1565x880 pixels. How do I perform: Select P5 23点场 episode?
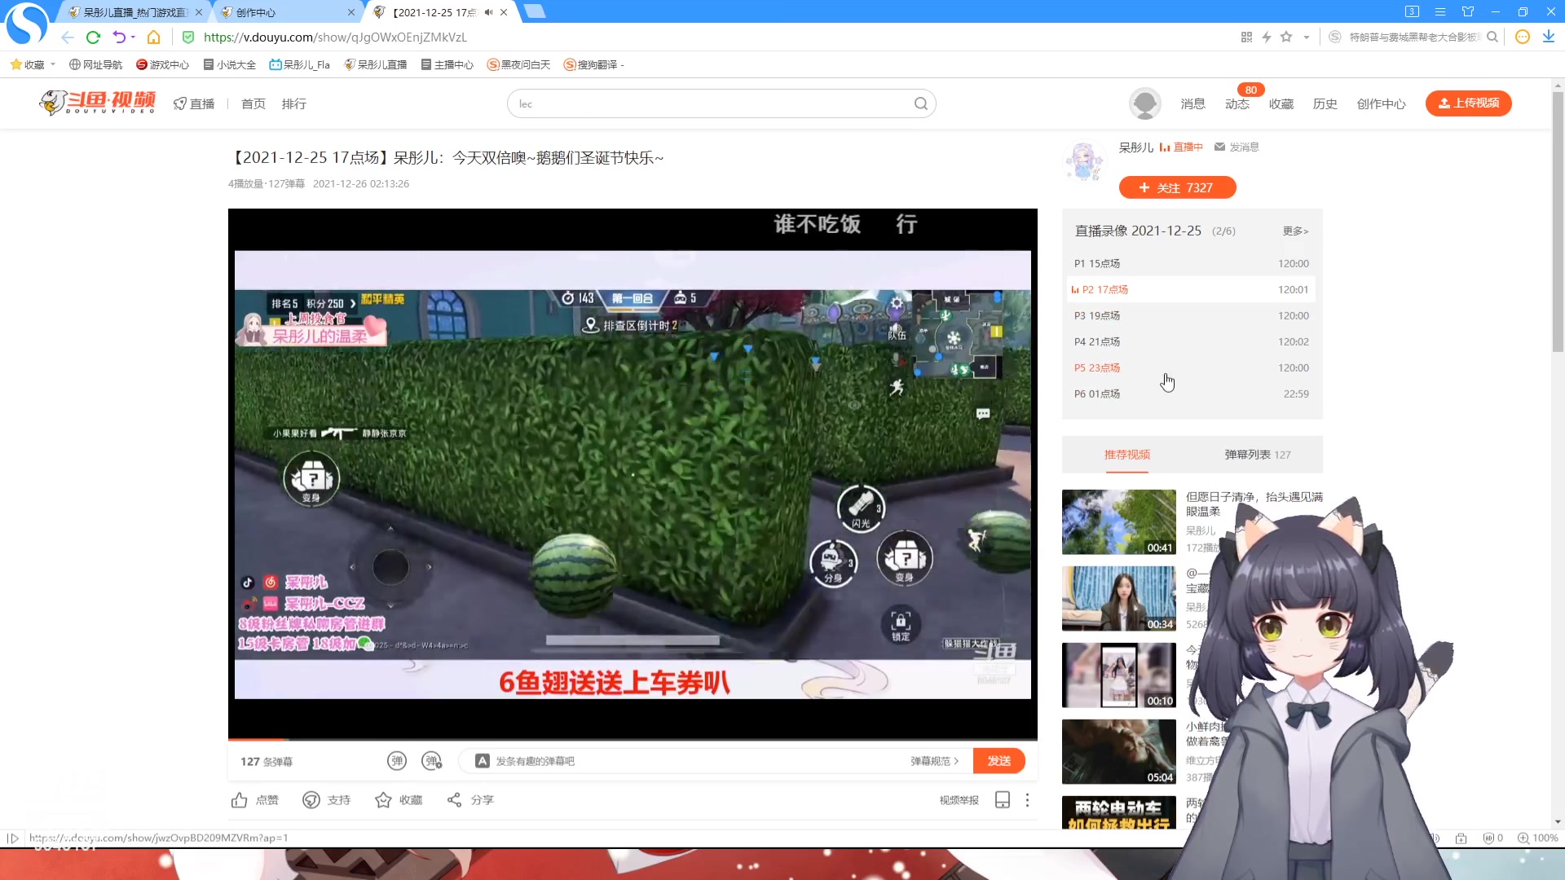[1192, 367]
